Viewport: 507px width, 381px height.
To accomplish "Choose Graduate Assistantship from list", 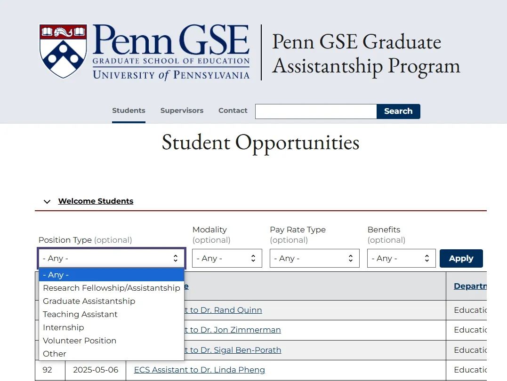I will point(89,301).
